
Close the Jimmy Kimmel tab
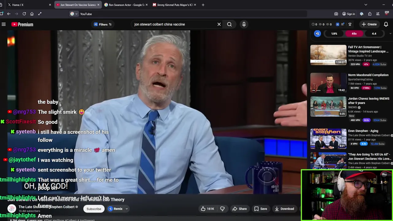coord(195,5)
